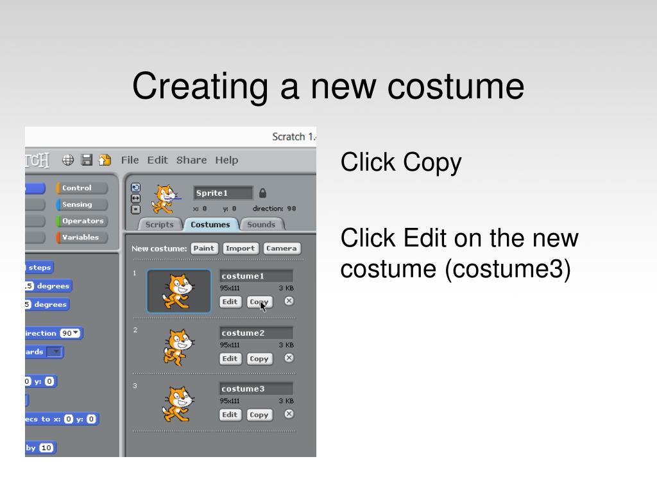Click the costume2 name field
This screenshot has height=493, width=657.
(256, 333)
